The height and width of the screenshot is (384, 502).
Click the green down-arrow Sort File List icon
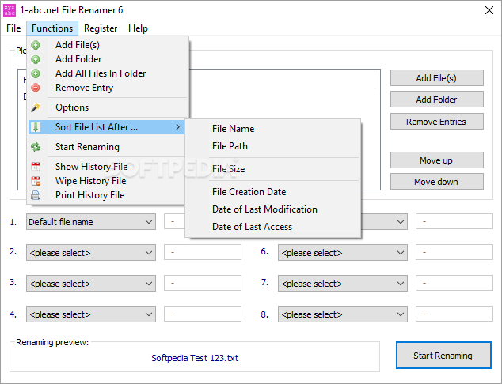[x=36, y=127]
